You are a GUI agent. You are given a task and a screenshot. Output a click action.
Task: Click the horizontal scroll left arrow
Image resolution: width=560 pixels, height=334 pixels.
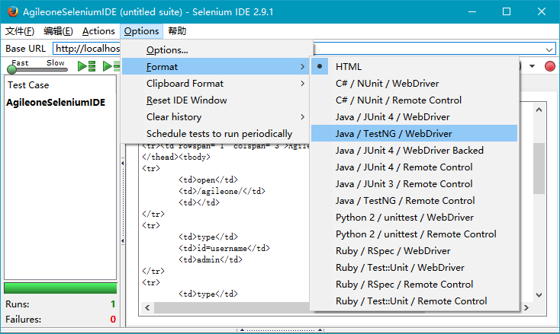tap(147, 307)
